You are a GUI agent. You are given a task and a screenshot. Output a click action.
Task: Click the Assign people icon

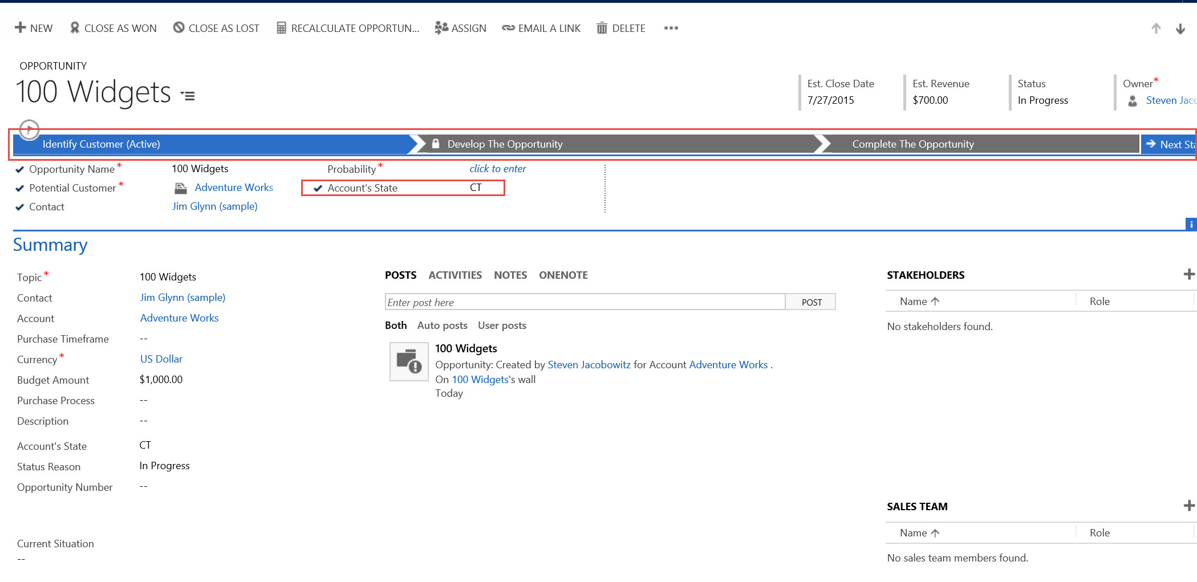(x=441, y=28)
